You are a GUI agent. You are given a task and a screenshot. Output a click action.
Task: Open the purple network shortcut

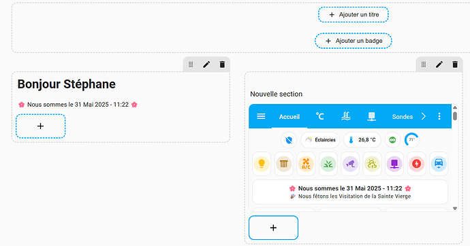point(394,164)
